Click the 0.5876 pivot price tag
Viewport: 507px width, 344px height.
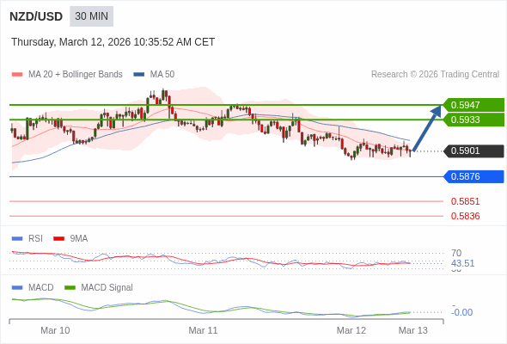pyautogui.click(x=473, y=176)
